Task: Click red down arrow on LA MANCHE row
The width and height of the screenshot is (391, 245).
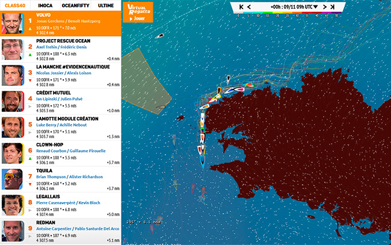Action: tap(30, 80)
